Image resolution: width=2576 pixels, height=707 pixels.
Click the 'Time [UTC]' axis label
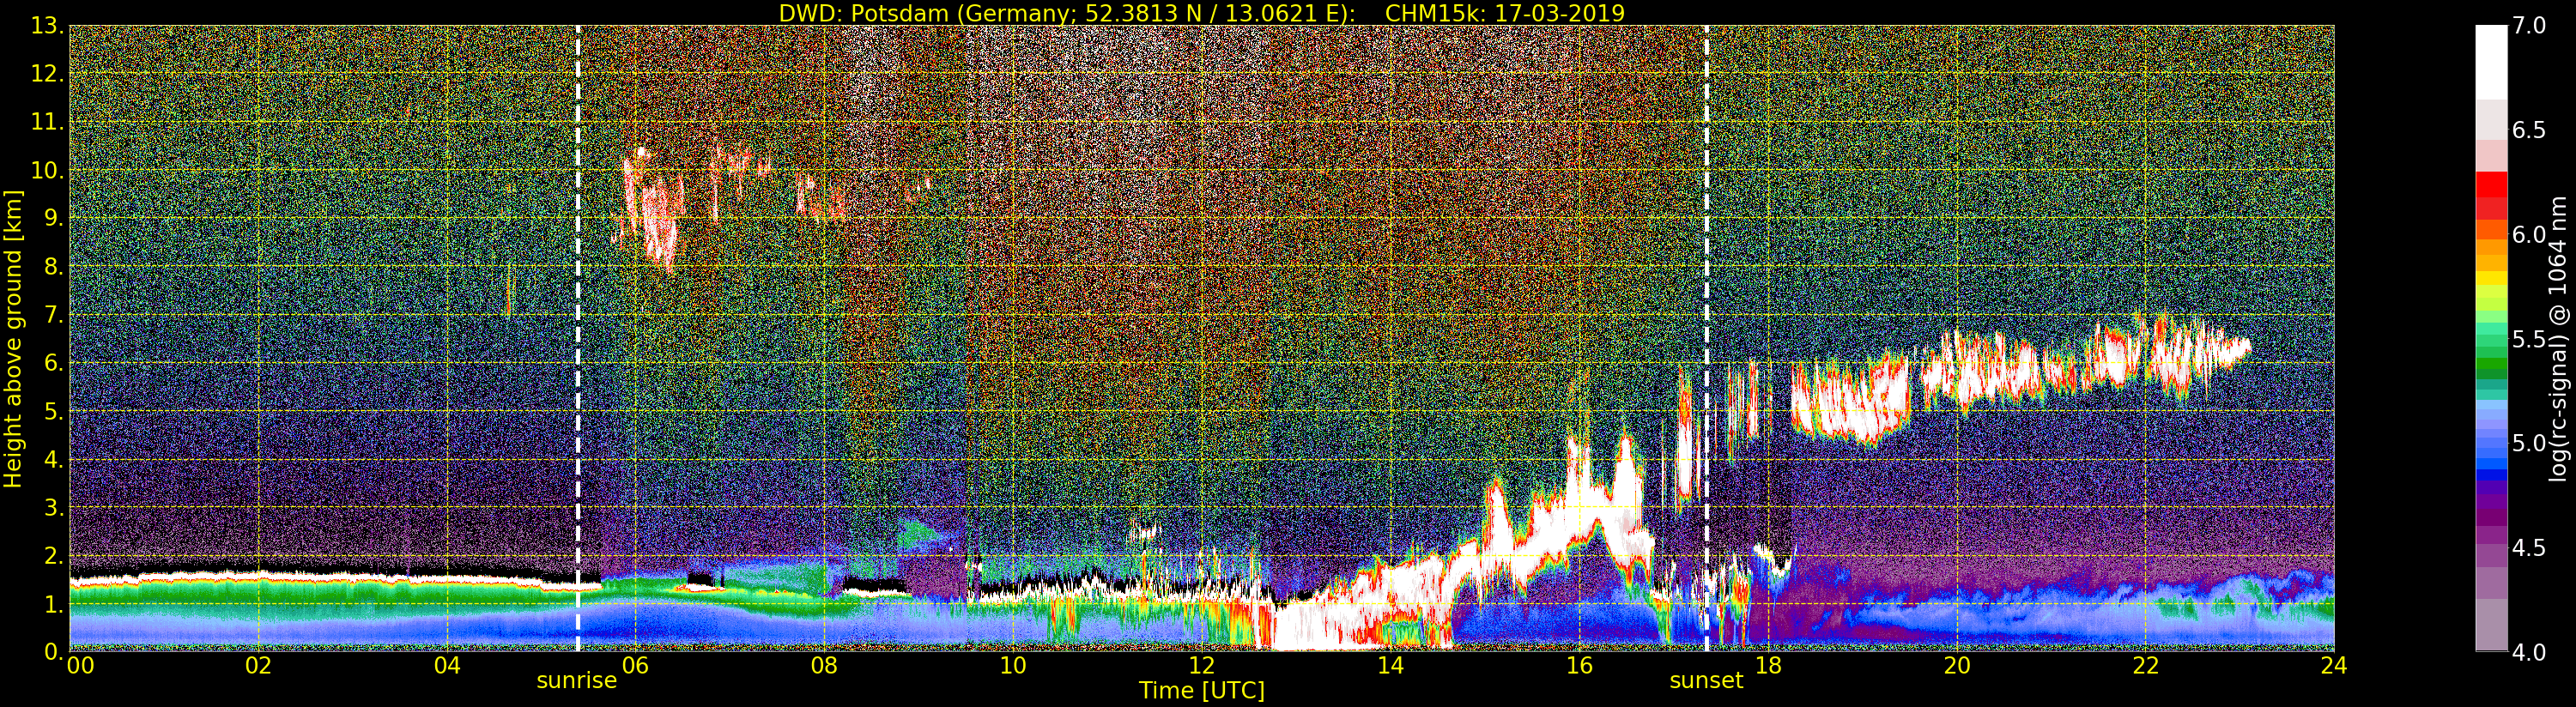pos(1202,691)
